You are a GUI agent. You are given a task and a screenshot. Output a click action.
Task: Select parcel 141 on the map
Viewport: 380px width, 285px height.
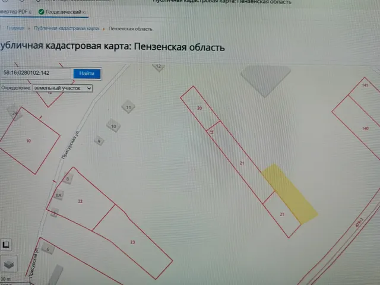click(x=365, y=85)
